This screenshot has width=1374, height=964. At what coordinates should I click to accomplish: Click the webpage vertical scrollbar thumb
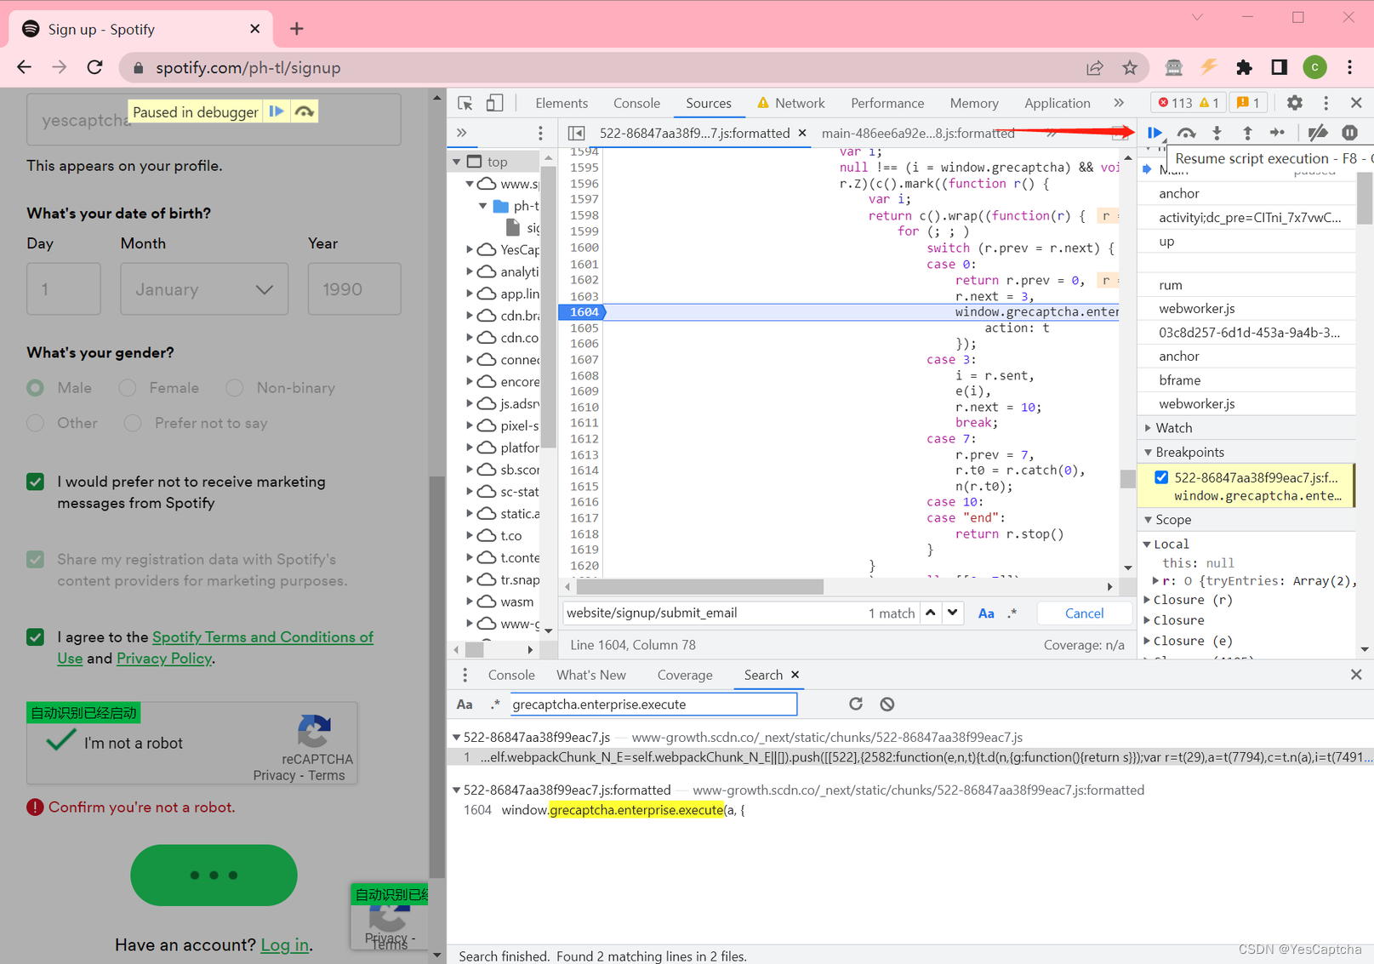(x=437, y=676)
